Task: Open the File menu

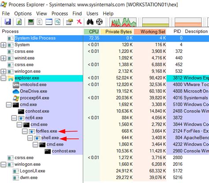Action: [x=6, y=14]
